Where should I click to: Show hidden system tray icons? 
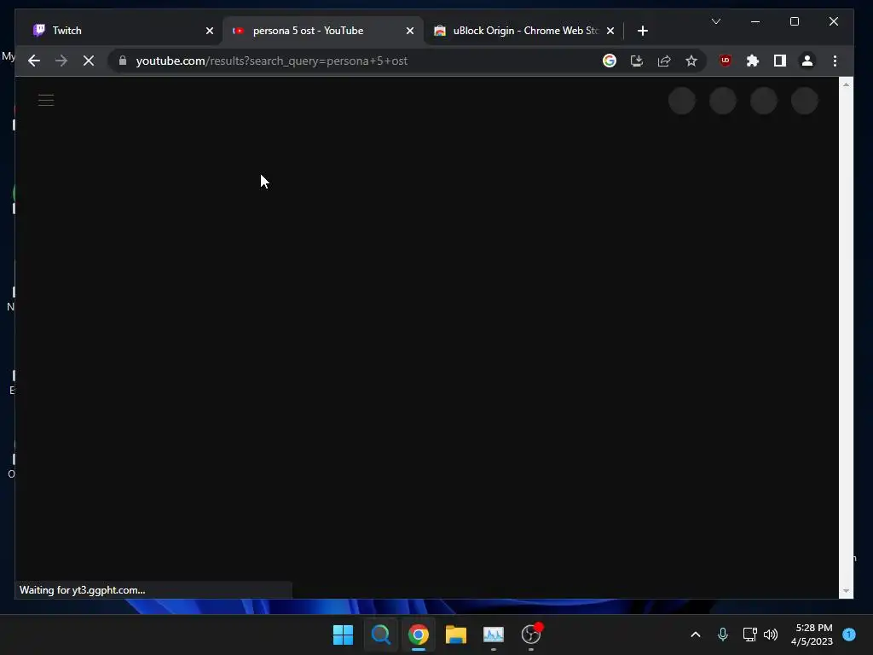[x=696, y=635]
